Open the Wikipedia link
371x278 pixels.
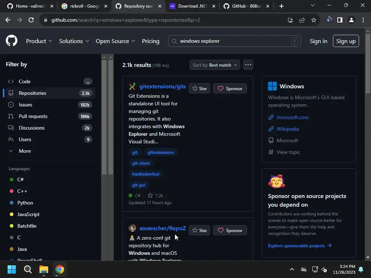coord(288,129)
